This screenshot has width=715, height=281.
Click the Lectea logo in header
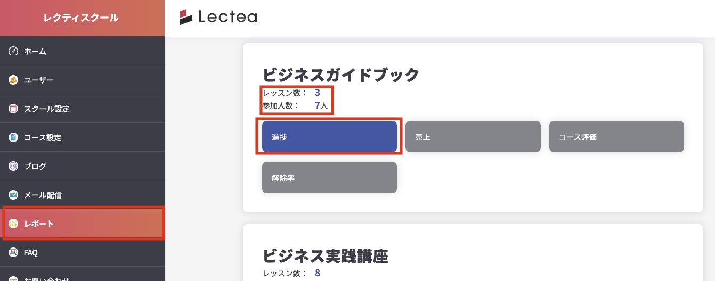coord(218,17)
